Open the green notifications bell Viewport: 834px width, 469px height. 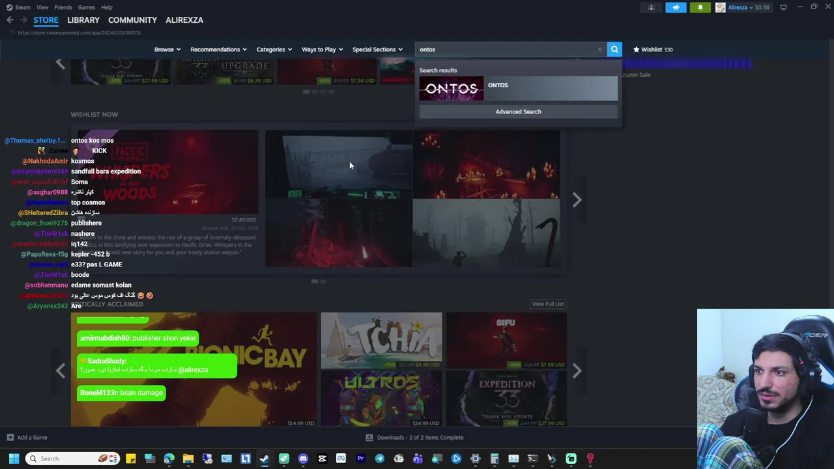[x=700, y=7]
